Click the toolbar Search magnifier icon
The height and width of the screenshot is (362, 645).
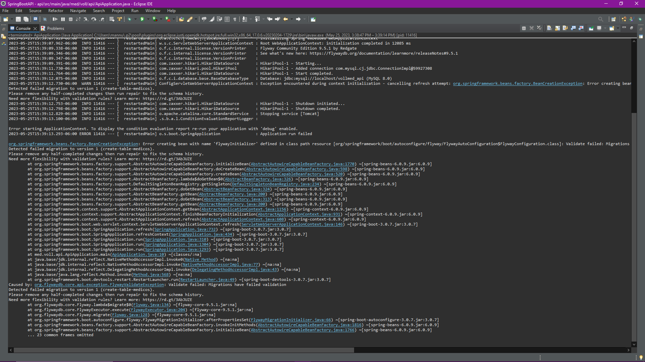(x=601, y=19)
